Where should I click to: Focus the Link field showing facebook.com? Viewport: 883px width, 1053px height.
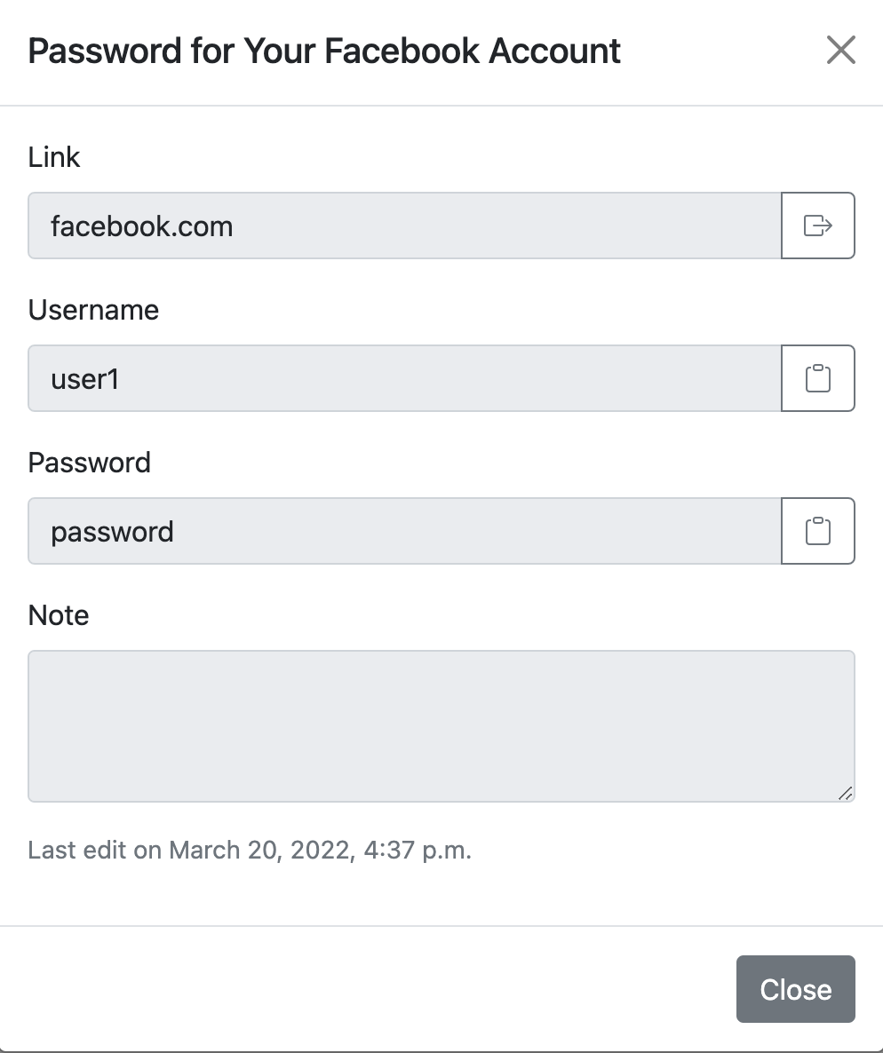point(404,226)
